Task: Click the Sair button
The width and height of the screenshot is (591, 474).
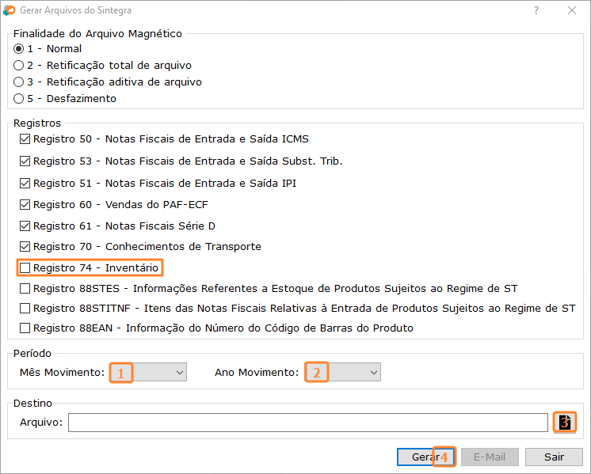Action: (554, 457)
